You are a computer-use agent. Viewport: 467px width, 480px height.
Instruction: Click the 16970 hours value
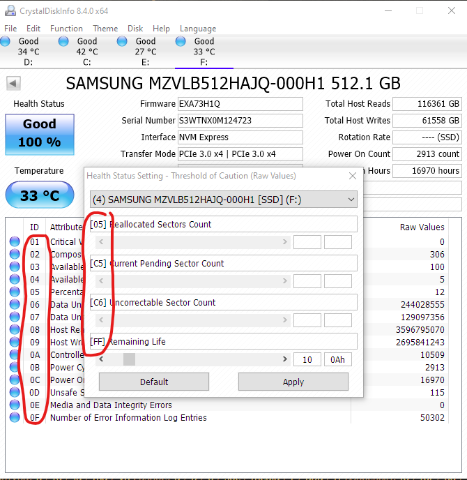point(427,170)
